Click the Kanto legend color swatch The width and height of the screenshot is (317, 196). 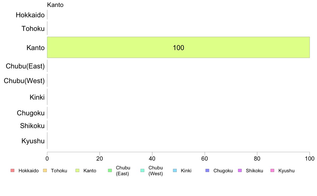tap(77, 171)
